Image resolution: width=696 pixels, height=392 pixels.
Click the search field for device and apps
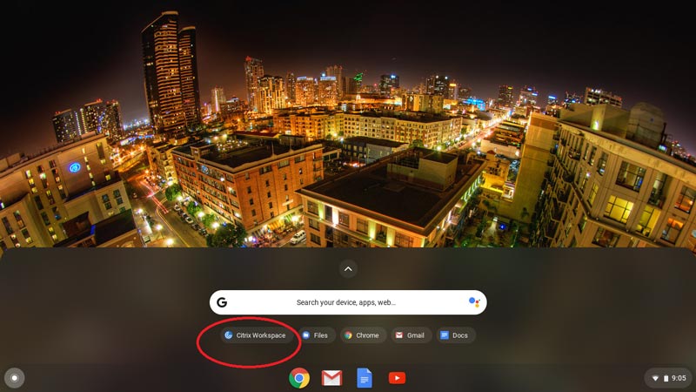click(x=346, y=302)
